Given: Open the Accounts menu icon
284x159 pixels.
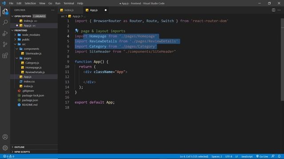Looking at the screenshot, I should tap(5, 137).
